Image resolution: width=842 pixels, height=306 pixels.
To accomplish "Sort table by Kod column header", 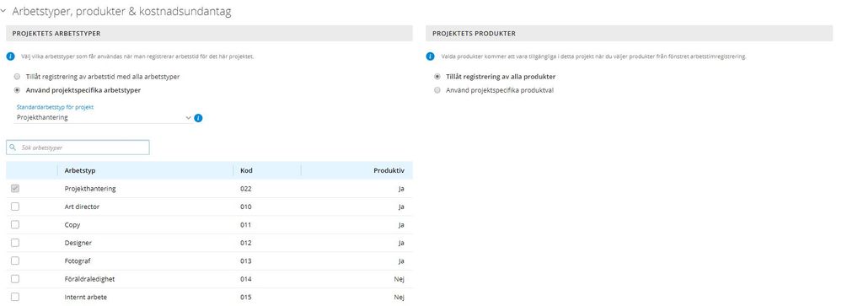I will [246, 171].
